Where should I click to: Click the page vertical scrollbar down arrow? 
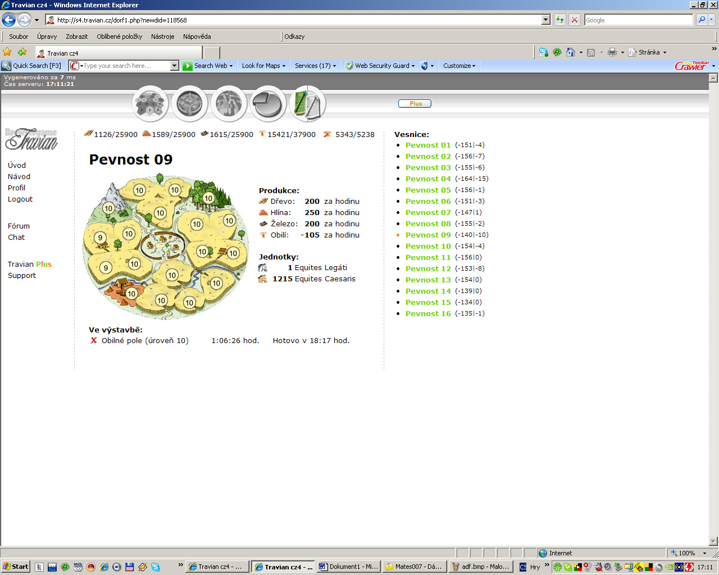[713, 542]
